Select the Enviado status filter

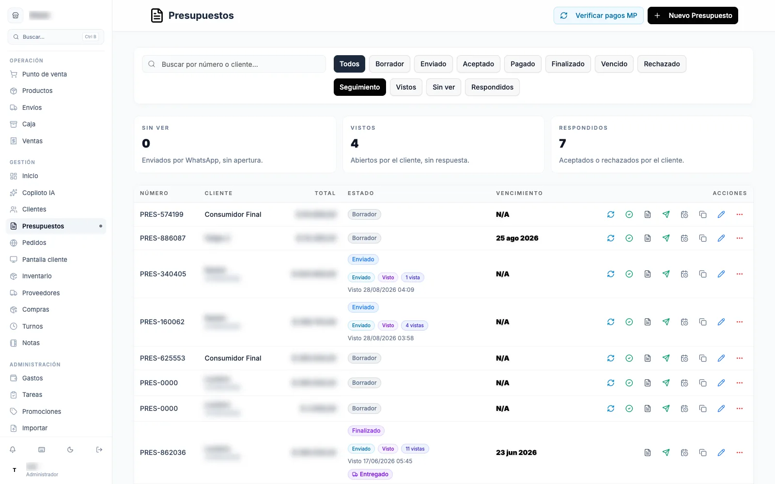point(433,64)
